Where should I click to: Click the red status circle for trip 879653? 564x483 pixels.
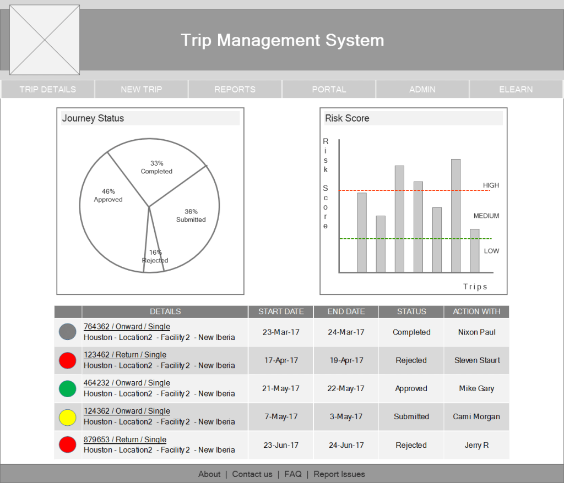(x=67, y=444)
